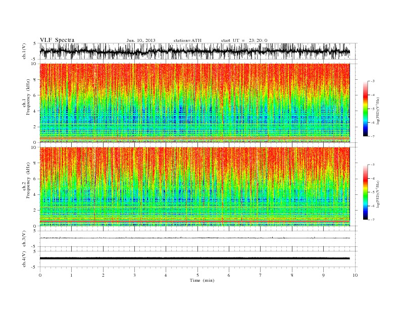Click the "ch.3(V)" axis label

click(24, 239)
